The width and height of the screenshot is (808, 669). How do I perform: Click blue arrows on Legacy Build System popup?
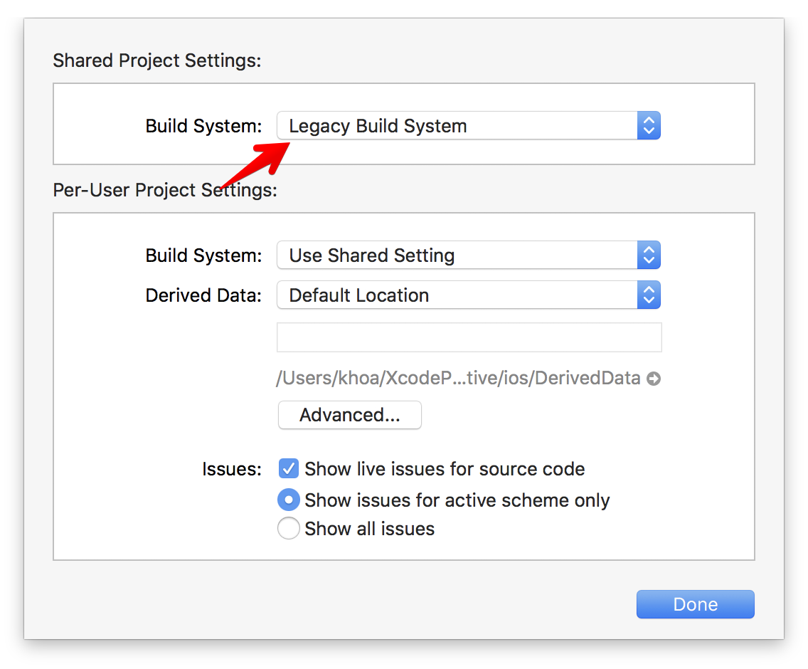point(649,125)
